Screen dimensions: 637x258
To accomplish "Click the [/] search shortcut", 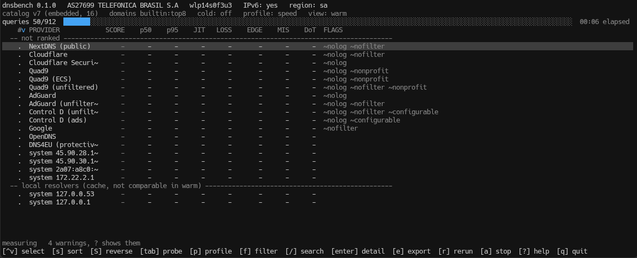I will pyautogui.click(x=305, y=251).
